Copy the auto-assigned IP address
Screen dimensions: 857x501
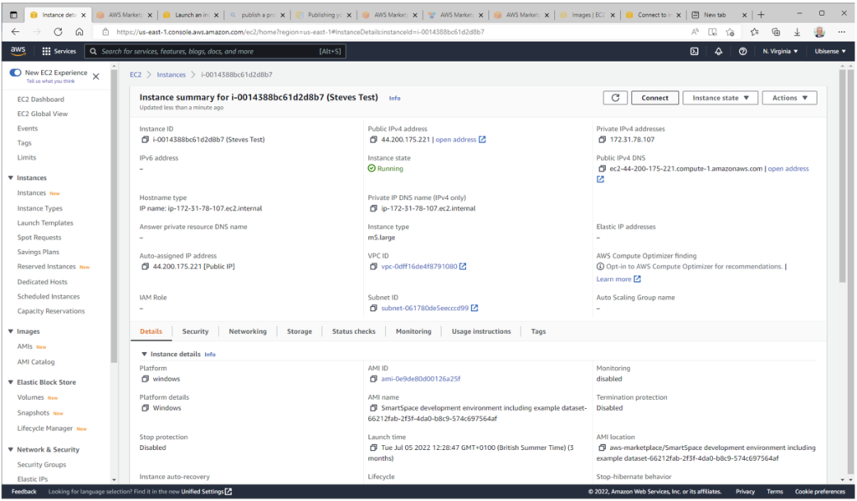[145, 267]
